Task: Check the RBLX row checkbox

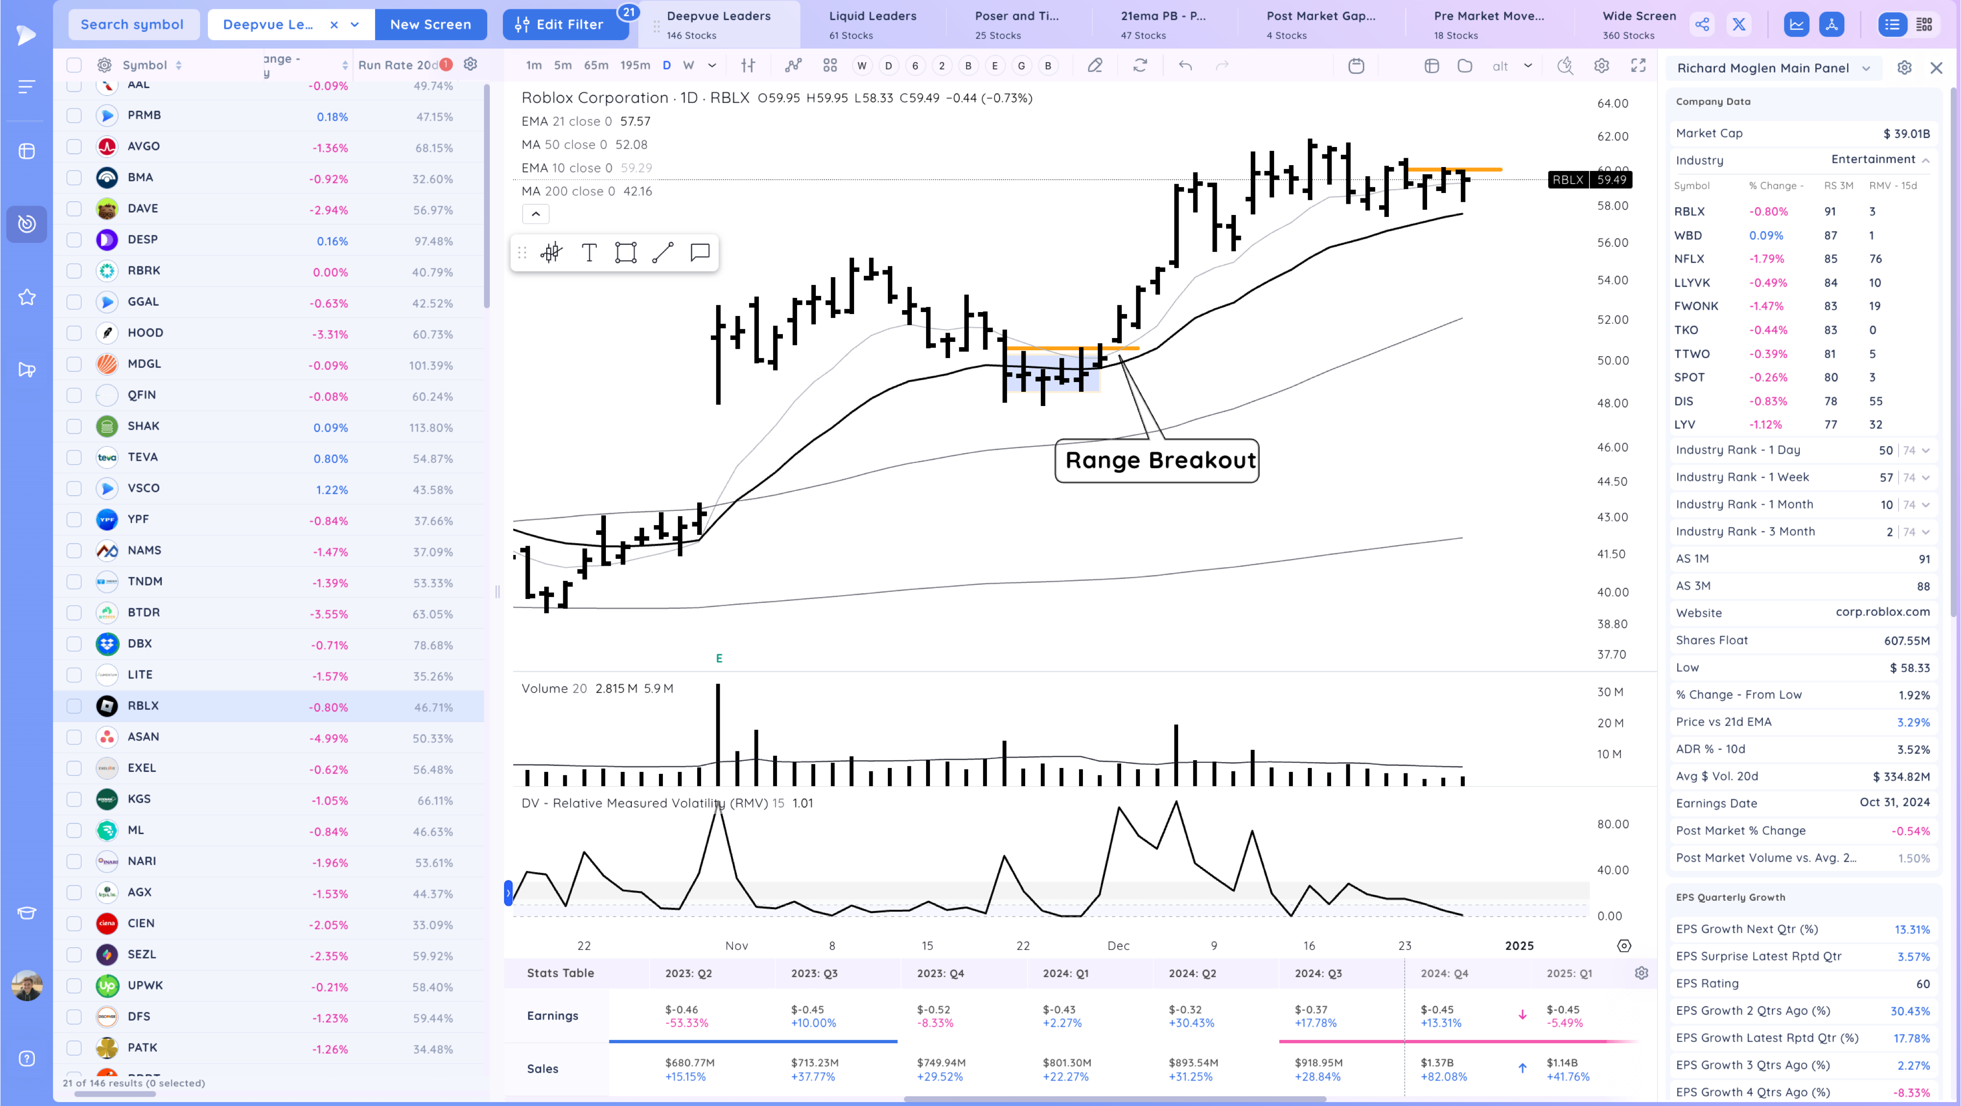Action: click(74, 706)
